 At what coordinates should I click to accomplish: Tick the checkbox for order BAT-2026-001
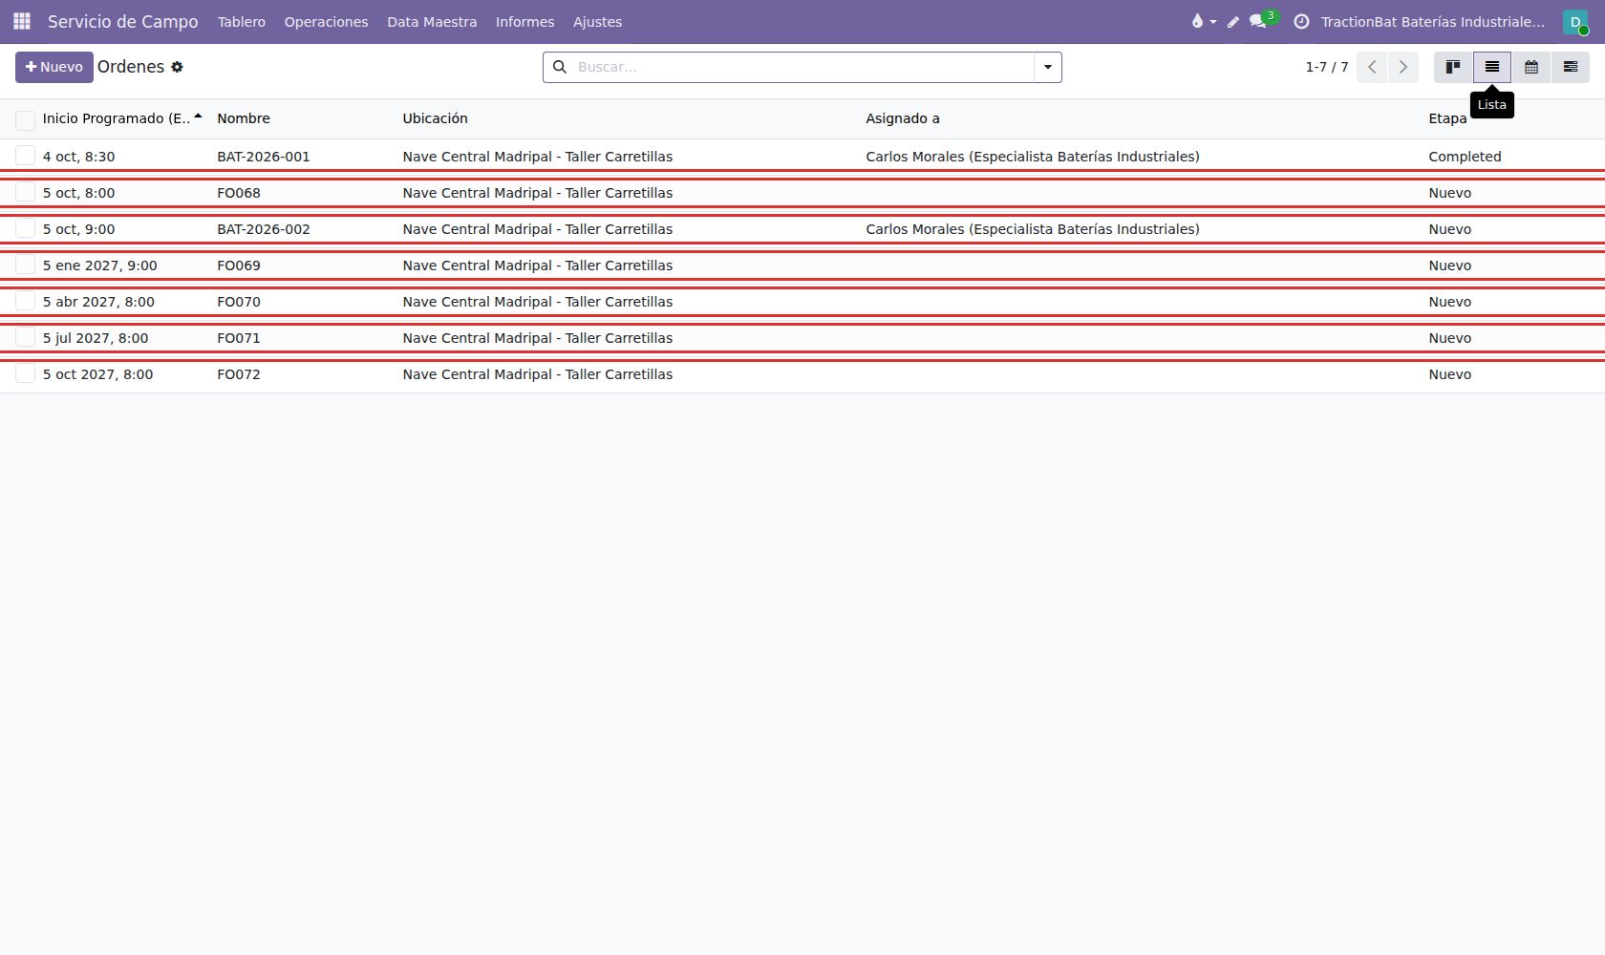[x=26, y=156]
